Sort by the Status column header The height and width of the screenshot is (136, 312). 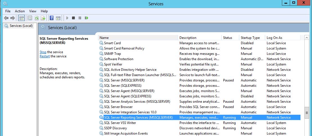tap(230, 37)
